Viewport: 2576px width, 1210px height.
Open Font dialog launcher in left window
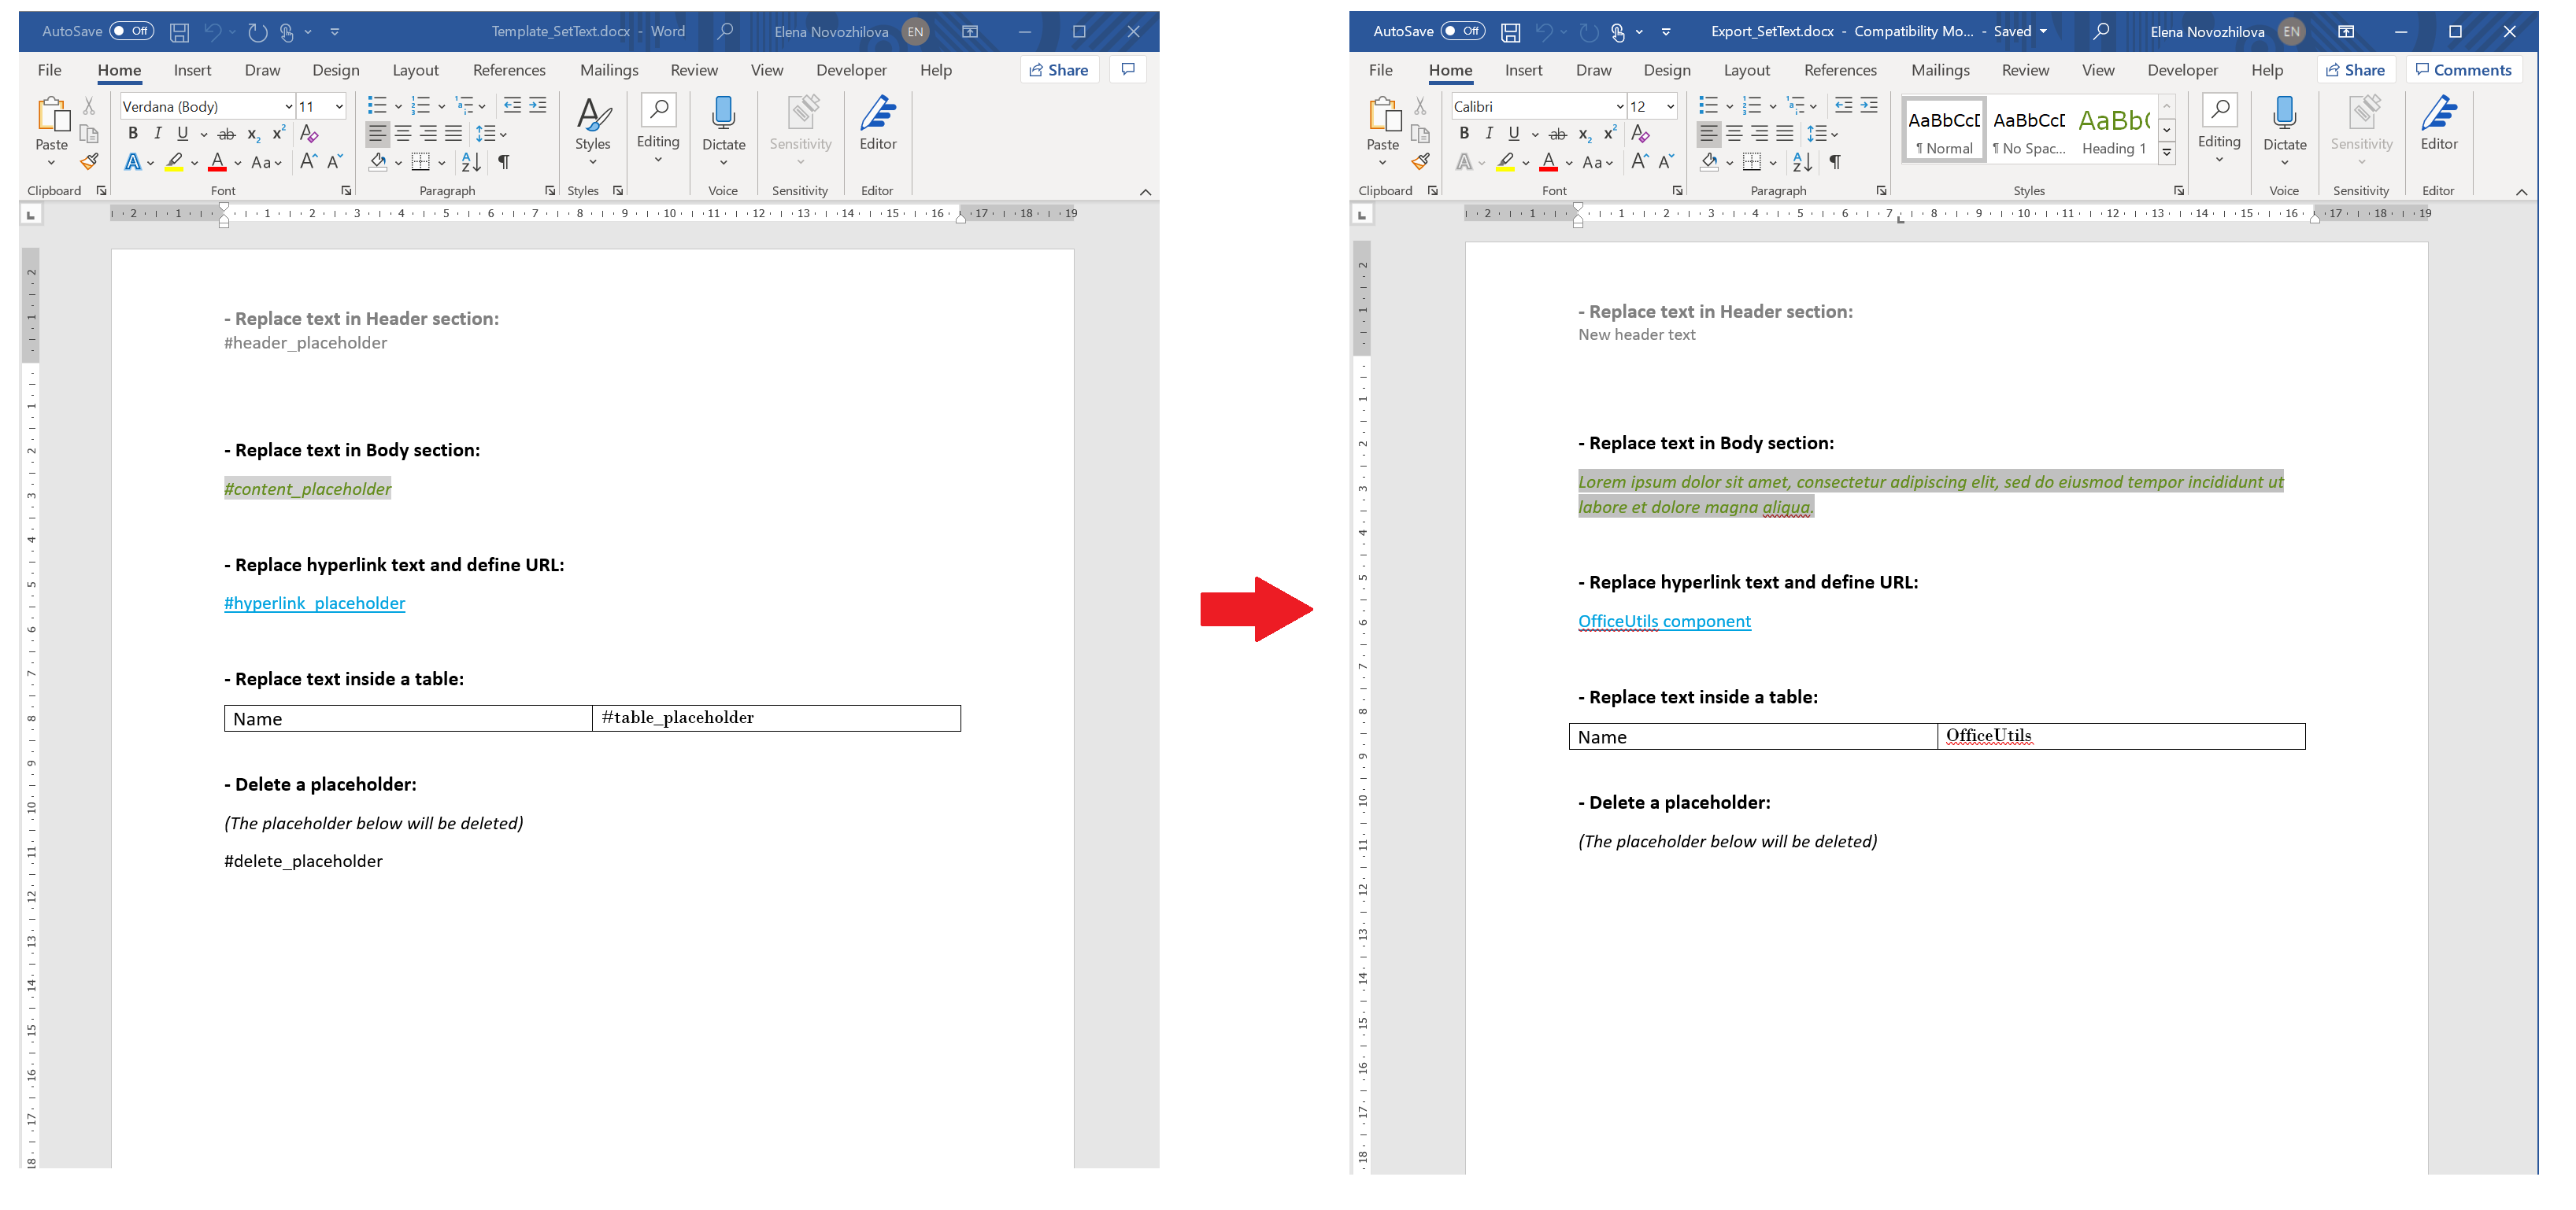point(346,190)
